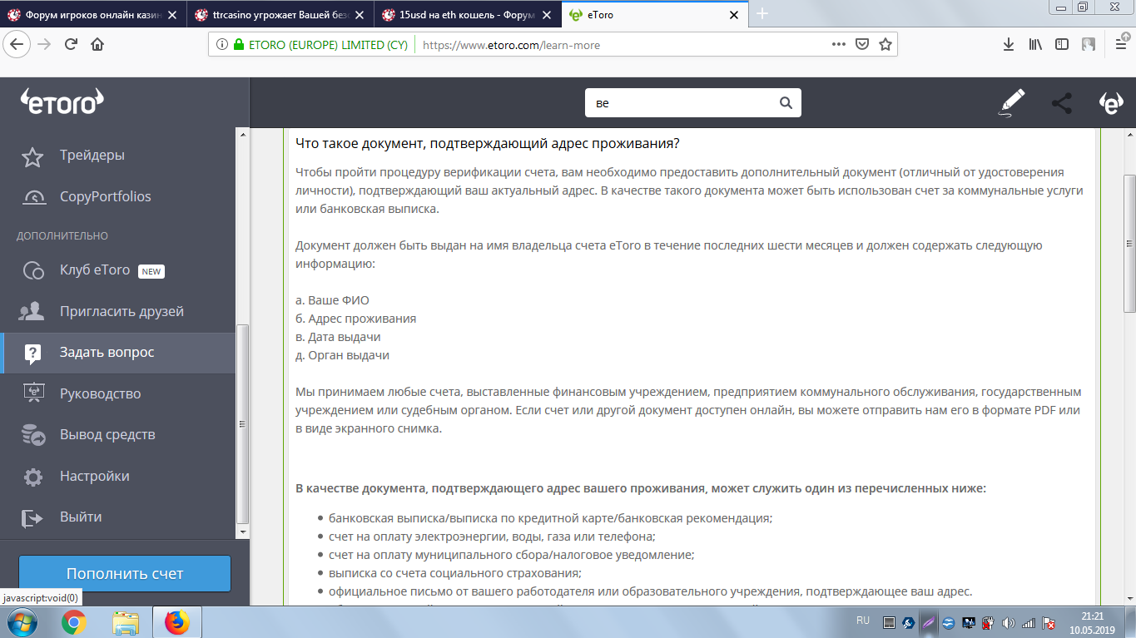The height and width of the screenshot is (638, 1136).
Task: Close the eToro browser tab
Action: pyautogui.click(x=733, y=15)
